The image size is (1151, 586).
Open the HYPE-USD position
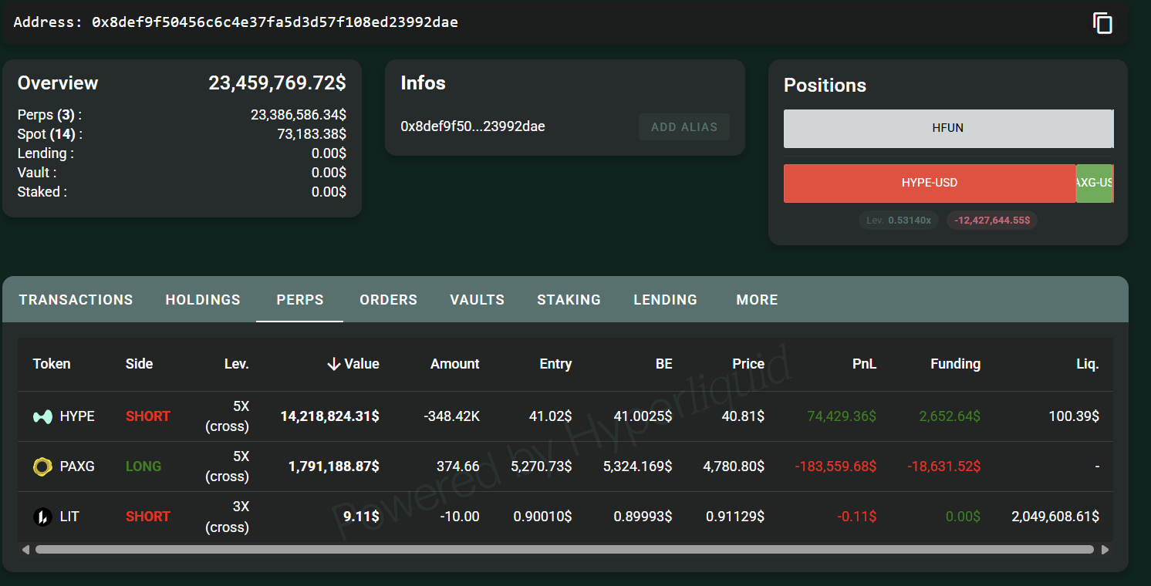[930, 184]
